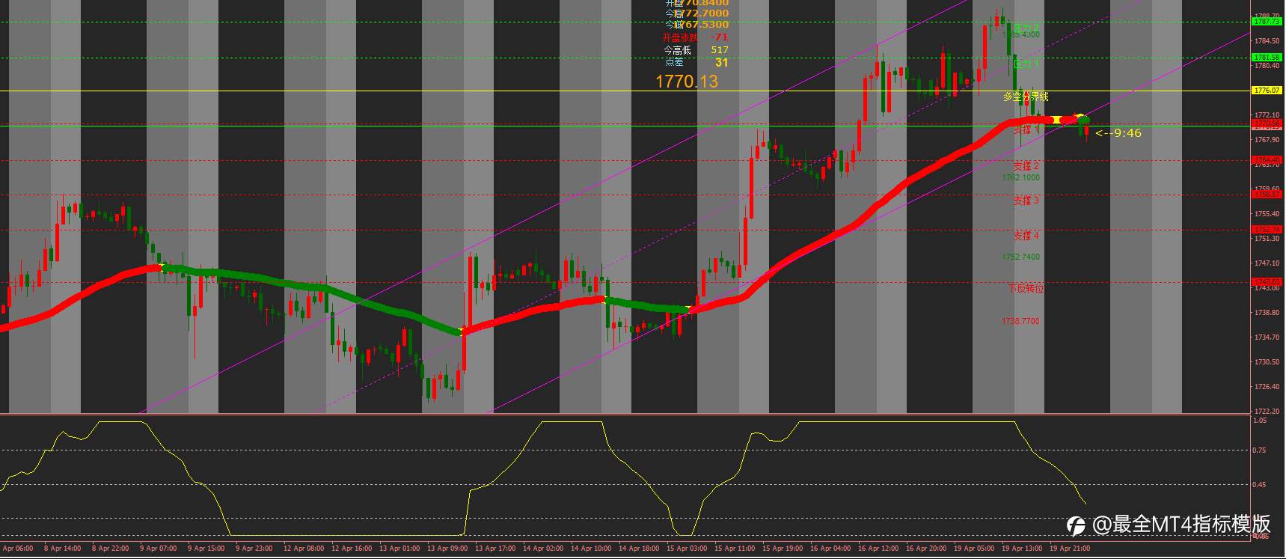
Task: Click the red 1752.74 price tag
Action: [x=1267, y=229]
